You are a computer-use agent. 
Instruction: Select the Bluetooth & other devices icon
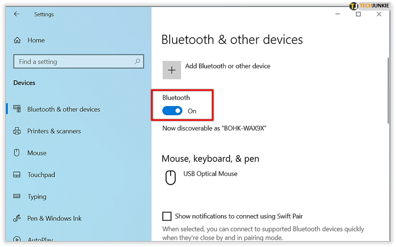[17, 109]
